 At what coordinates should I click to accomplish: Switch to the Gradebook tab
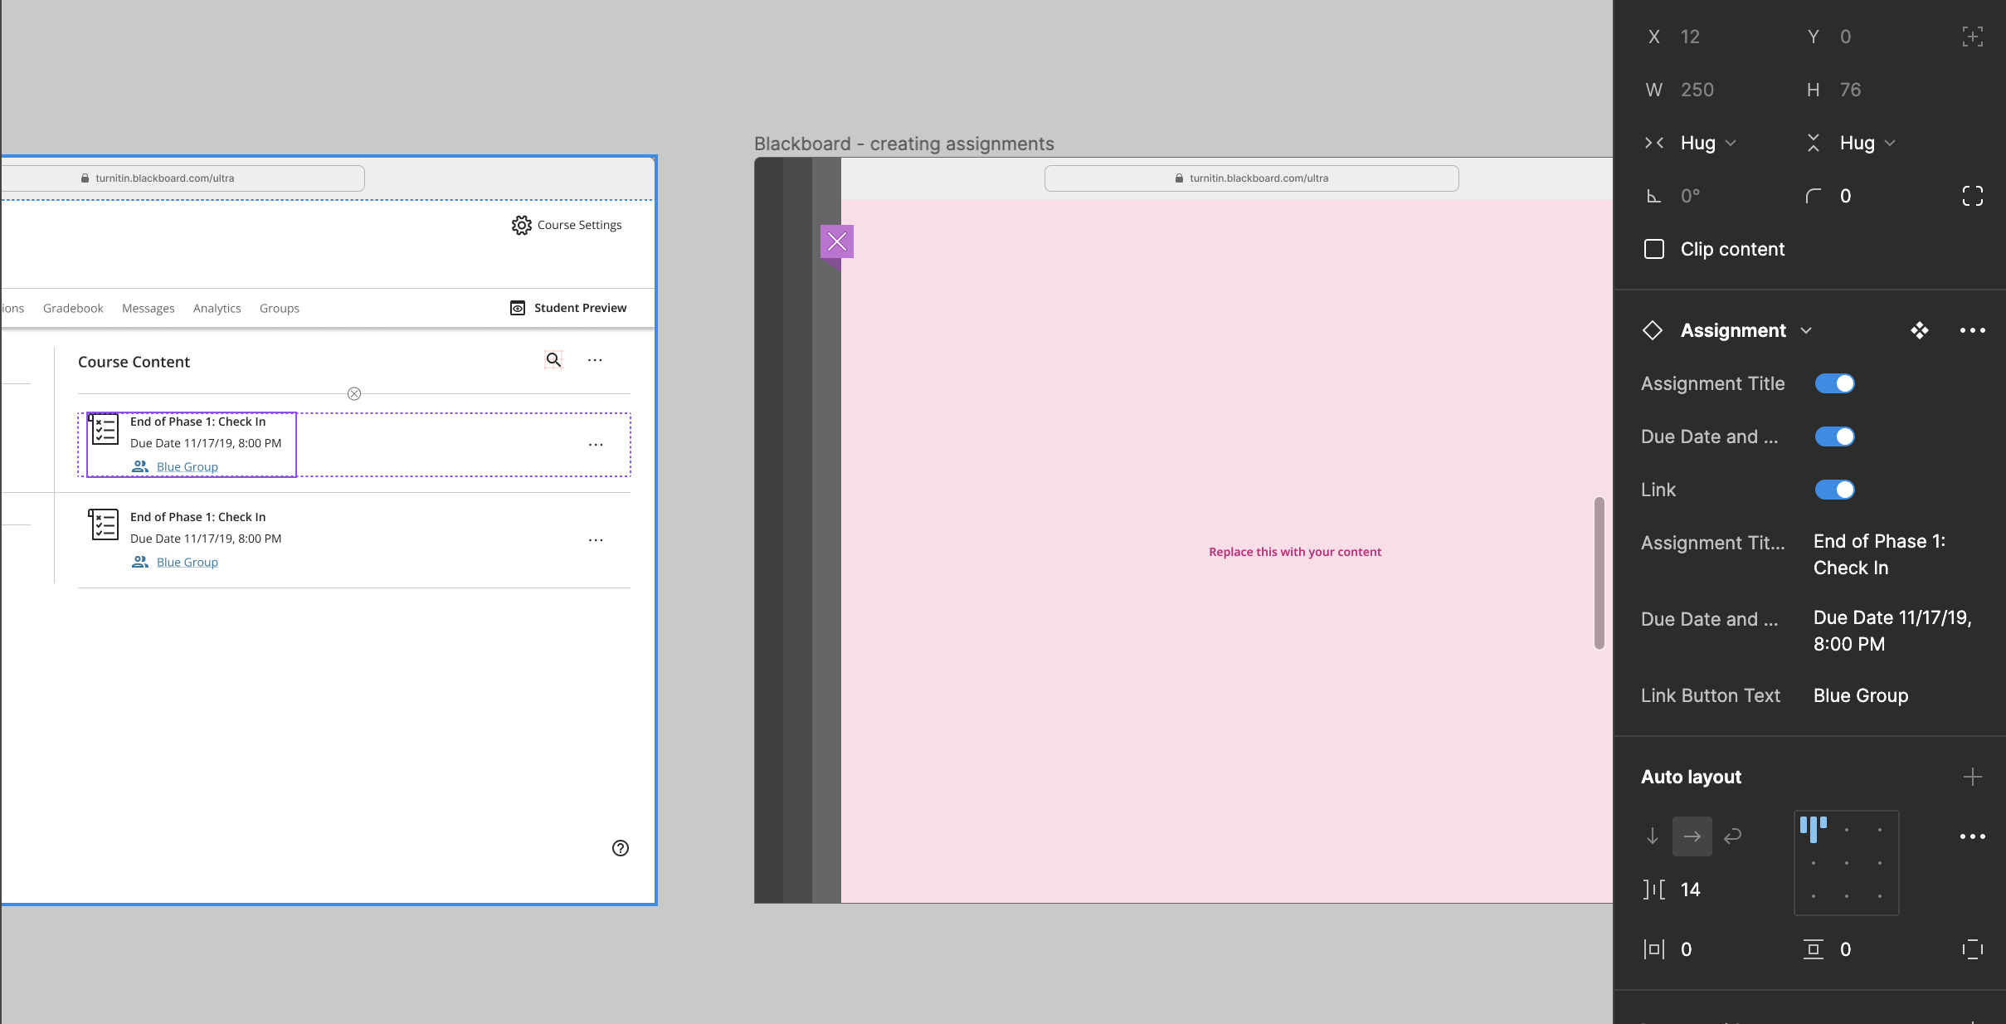tap(73, 308)
